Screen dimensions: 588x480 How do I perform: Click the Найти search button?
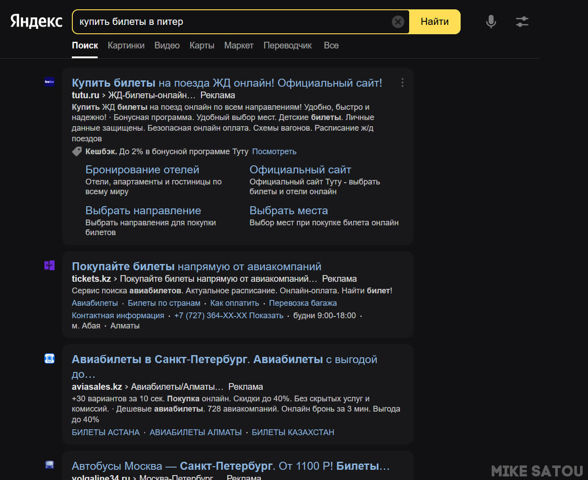point(434,22)
